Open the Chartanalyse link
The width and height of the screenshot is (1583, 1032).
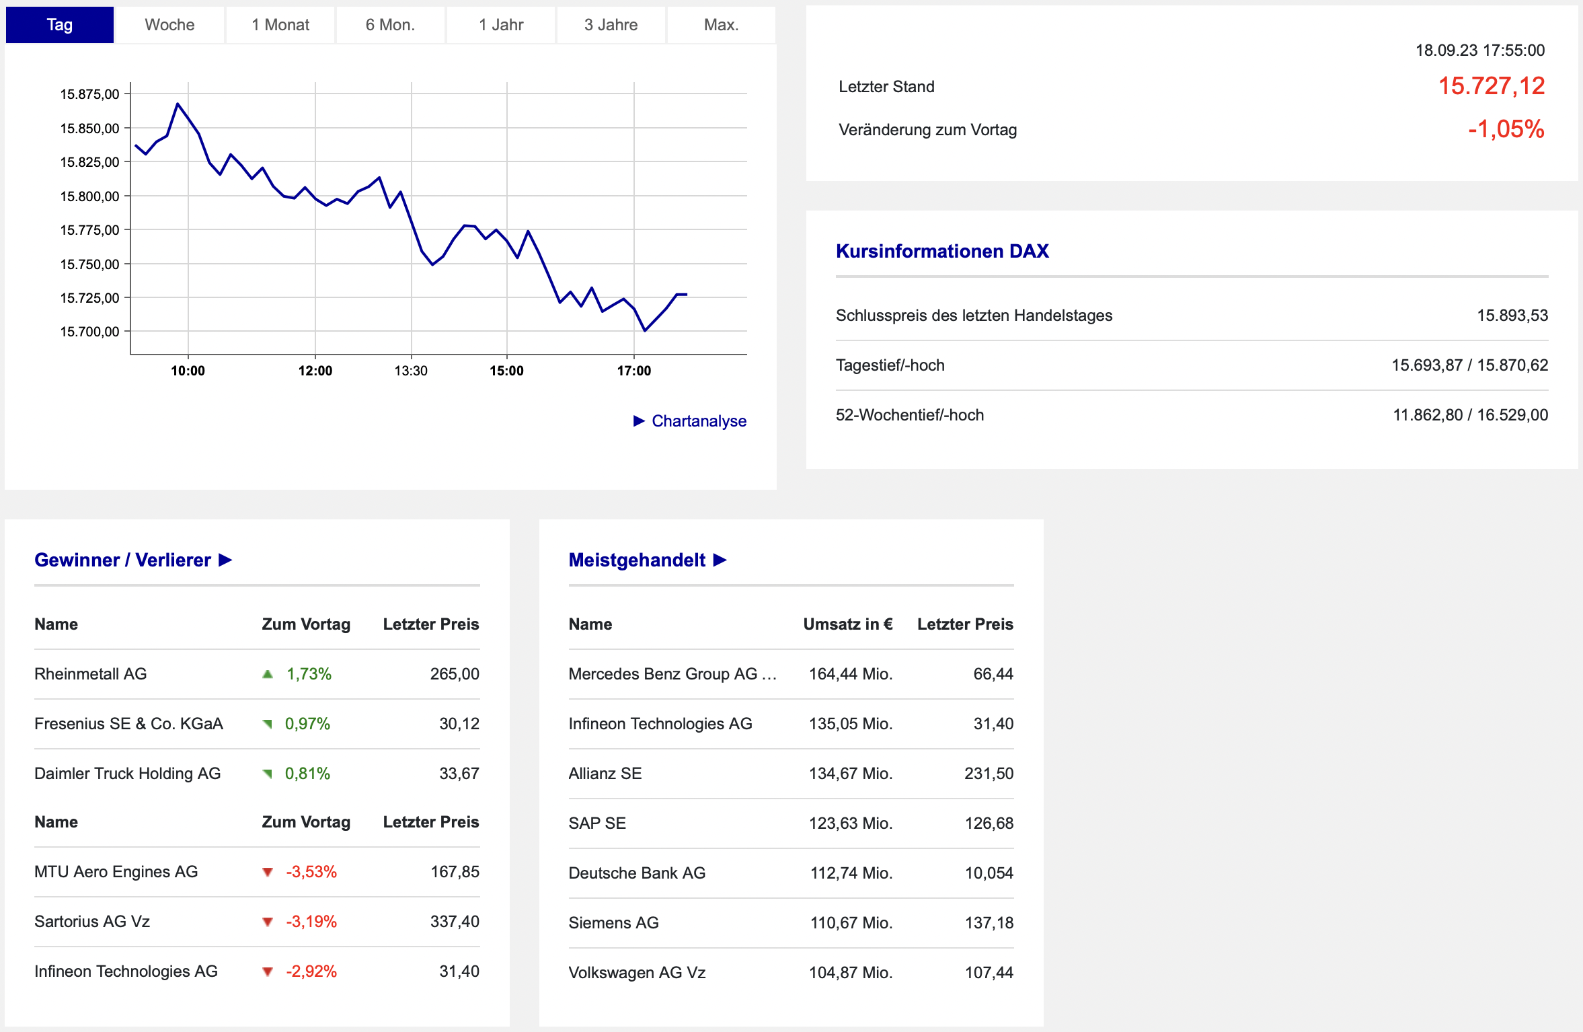pos(699,421)
